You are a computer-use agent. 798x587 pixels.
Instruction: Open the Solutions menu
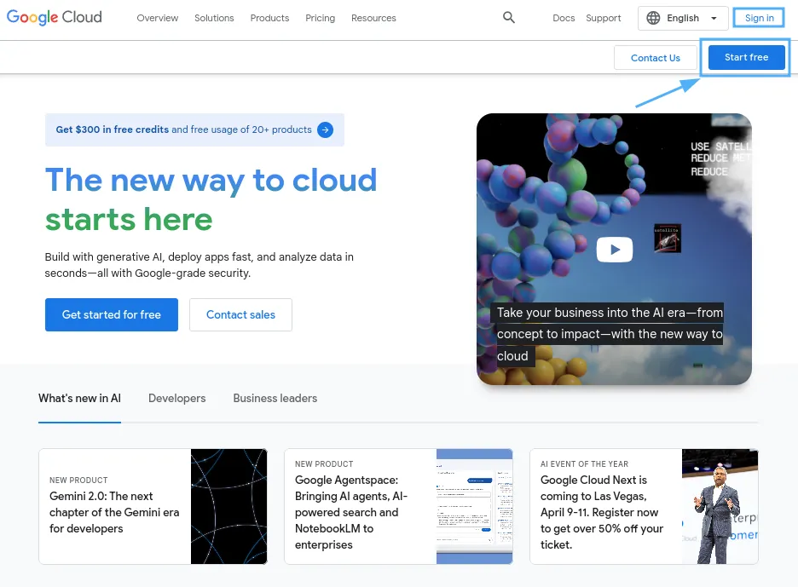pyautogui.click(x=214, y=18)
